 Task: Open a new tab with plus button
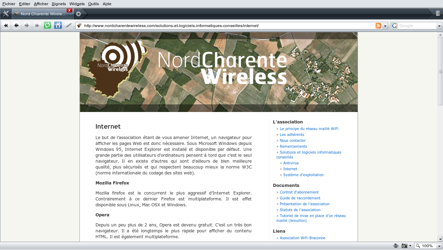pos(78,14)
